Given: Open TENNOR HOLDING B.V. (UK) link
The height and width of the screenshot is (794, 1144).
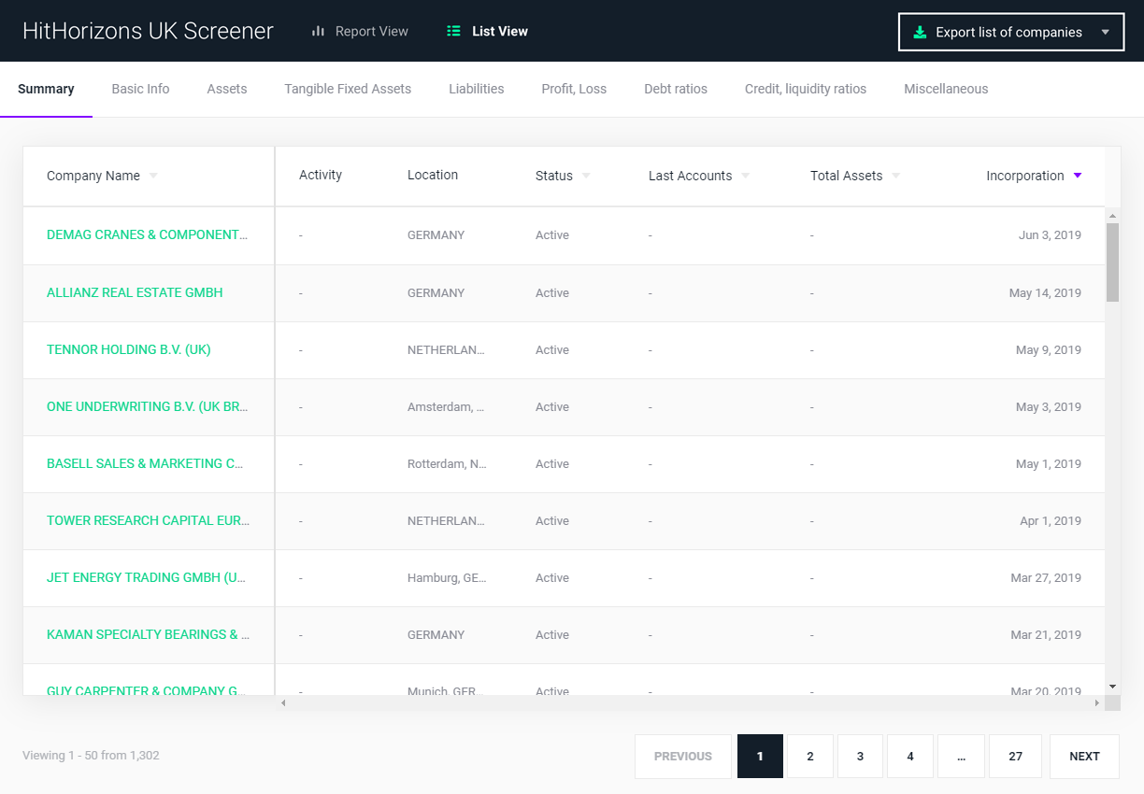Looking at the screenshot, I should pos(129,349).
